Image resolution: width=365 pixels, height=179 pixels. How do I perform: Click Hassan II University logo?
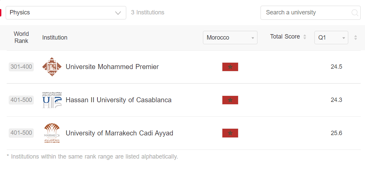(52, 100)
